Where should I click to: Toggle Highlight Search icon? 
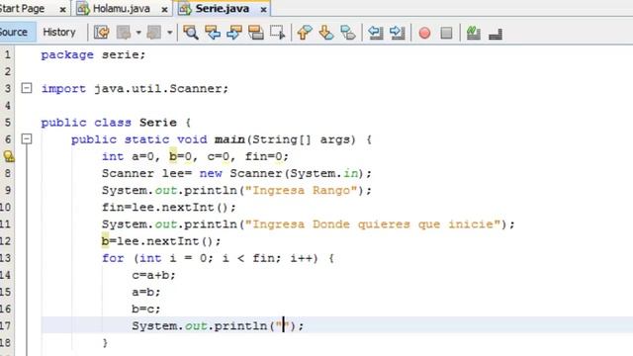click(x=256, y=33)
